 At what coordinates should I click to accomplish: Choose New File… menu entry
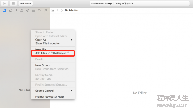[53, 49]
